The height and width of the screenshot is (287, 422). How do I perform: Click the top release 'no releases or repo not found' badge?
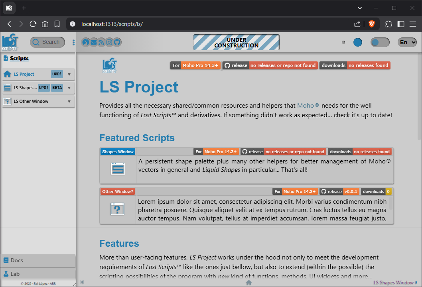(270, 65)
